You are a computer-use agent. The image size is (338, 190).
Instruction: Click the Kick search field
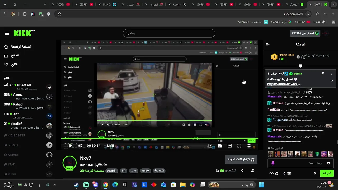point(169,33)
